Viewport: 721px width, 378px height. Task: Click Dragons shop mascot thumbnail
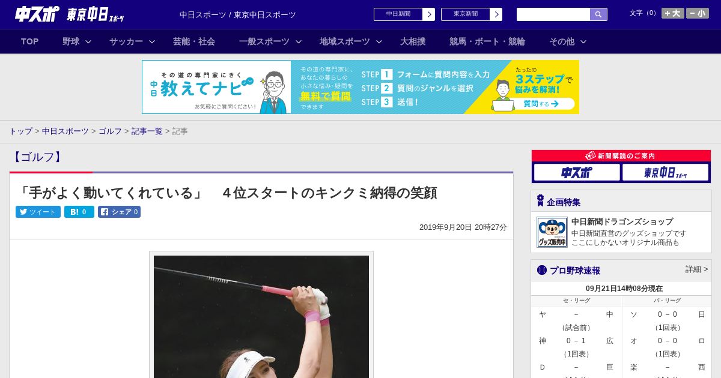552,232
